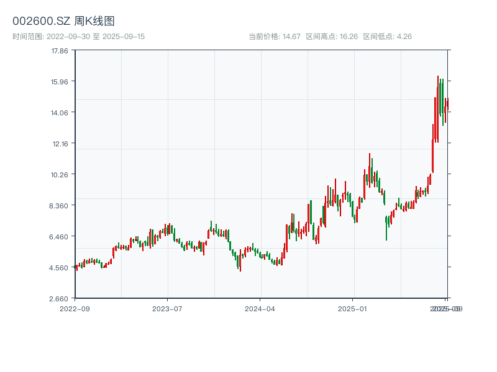The width and height of the screenshot is (497, 372).
Task: Click the interval low label 区间低点: 4.26
Action: [x=387, y=37]
